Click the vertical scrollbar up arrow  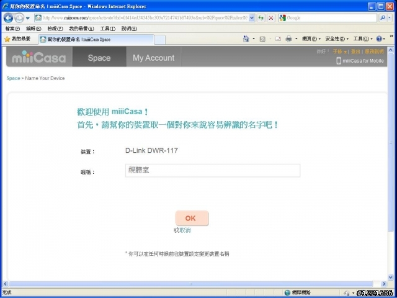click(x=391, y=50)
